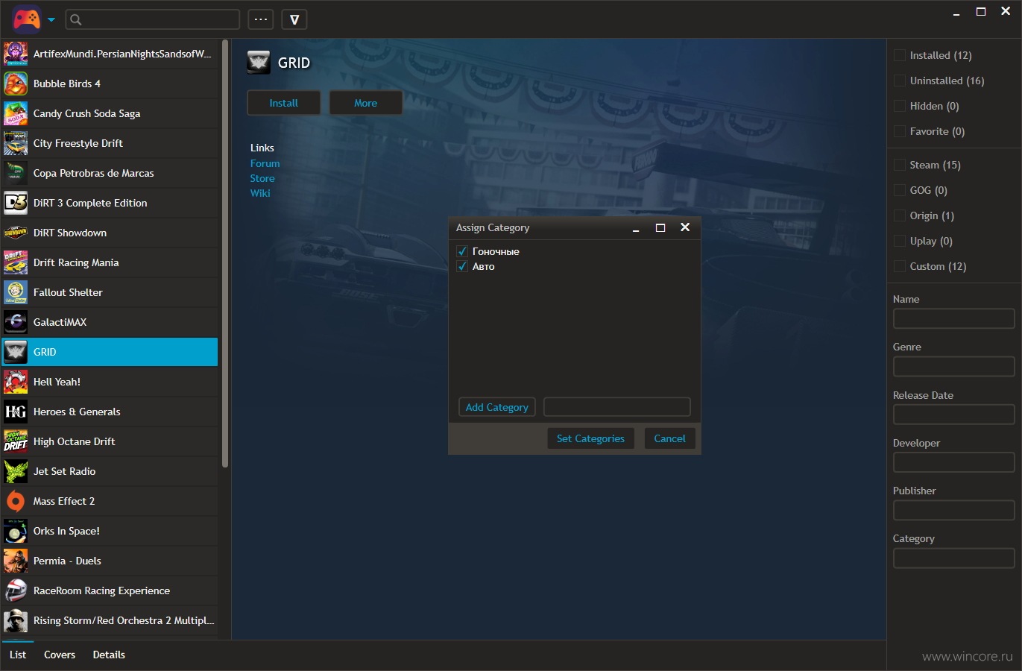Open the Playnite gamepad logo menu

coord(27,19)
